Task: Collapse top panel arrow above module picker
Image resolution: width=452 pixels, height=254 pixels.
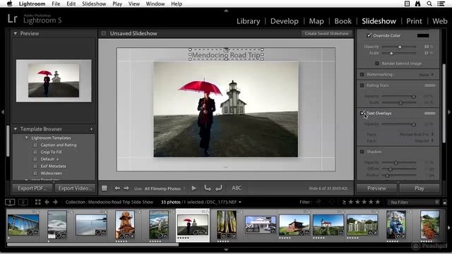Action: (x=226, y=11)
